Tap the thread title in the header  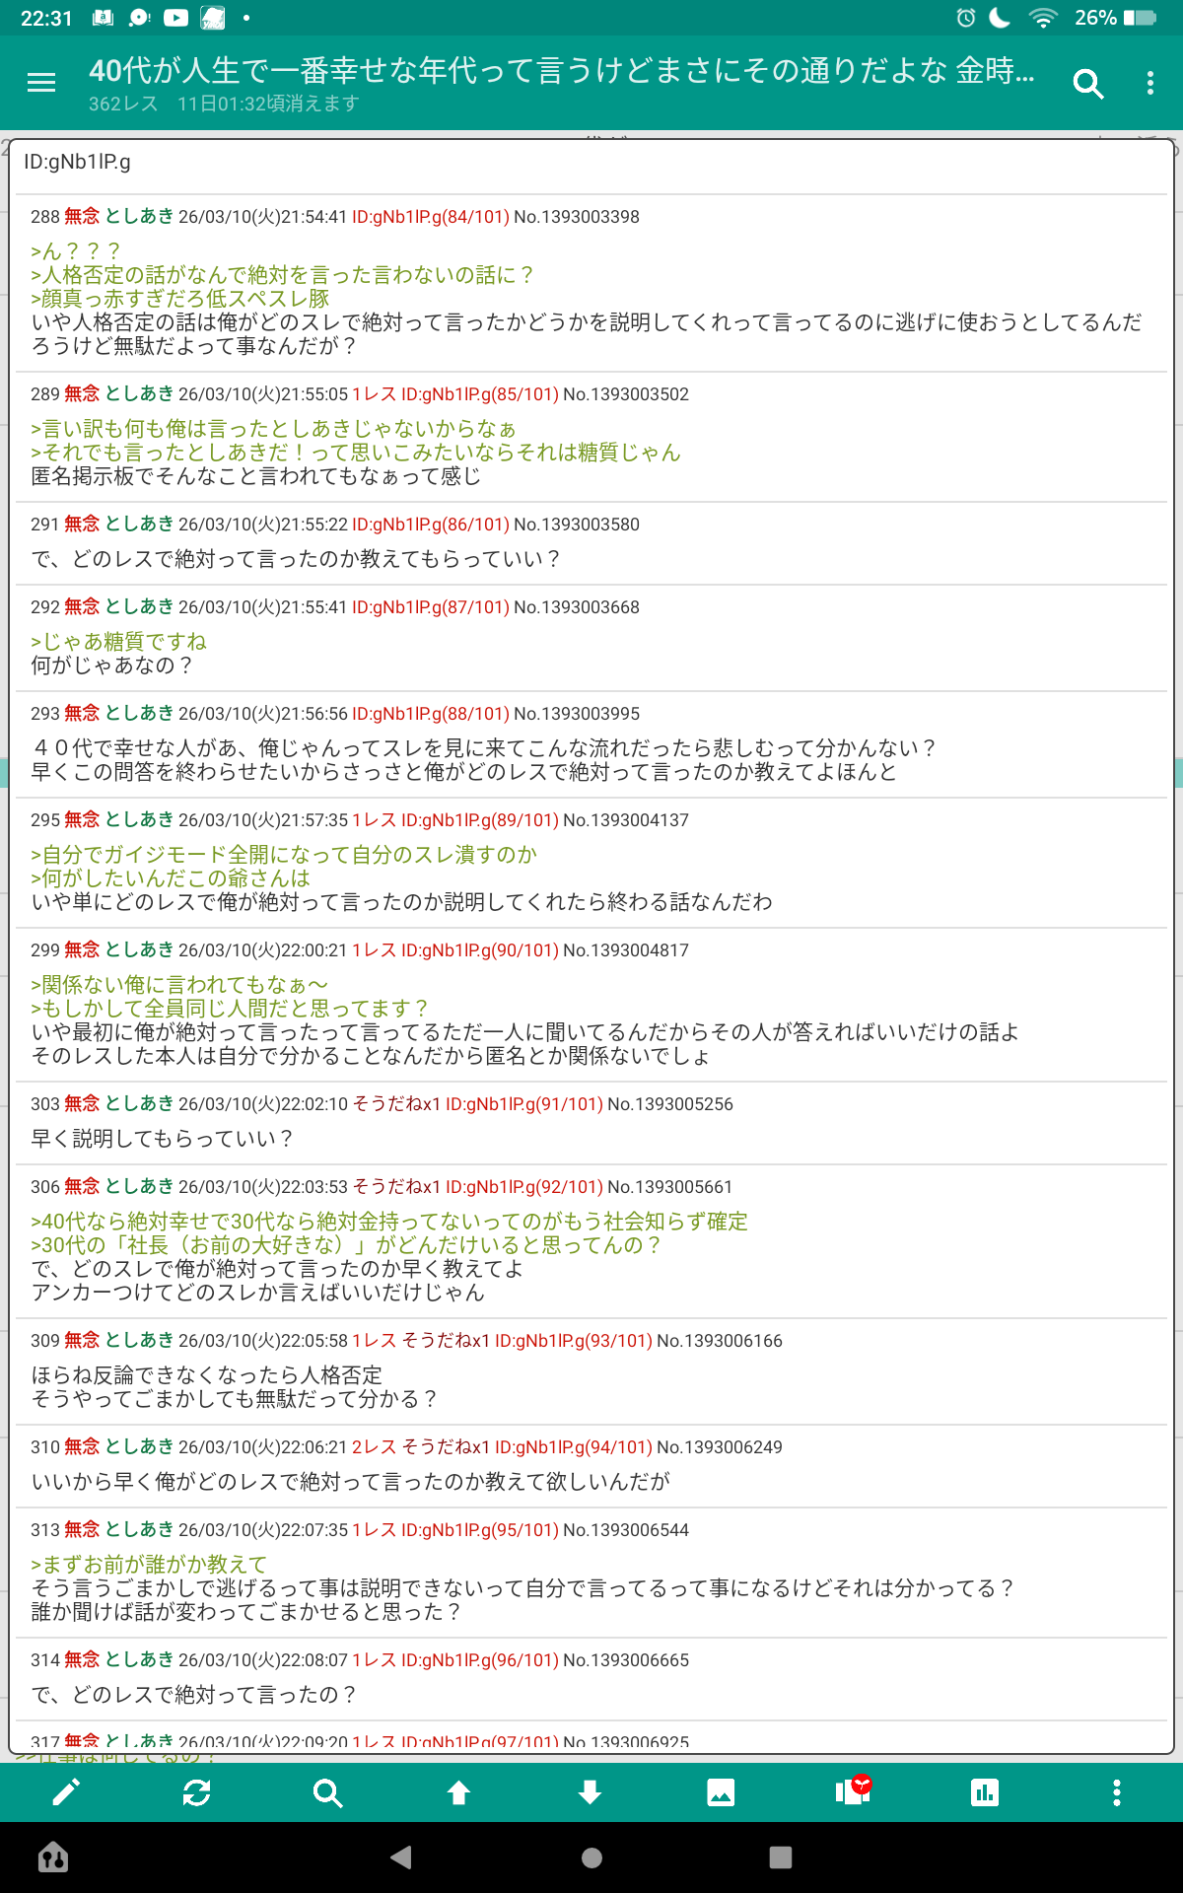[562, 71]
